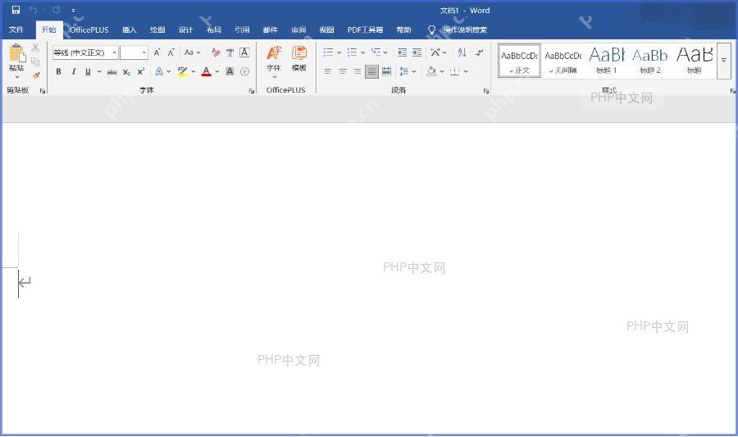738x437 pixels.
Task: Click the OfficePLUS 模板 button
Action: coord(298,59)
